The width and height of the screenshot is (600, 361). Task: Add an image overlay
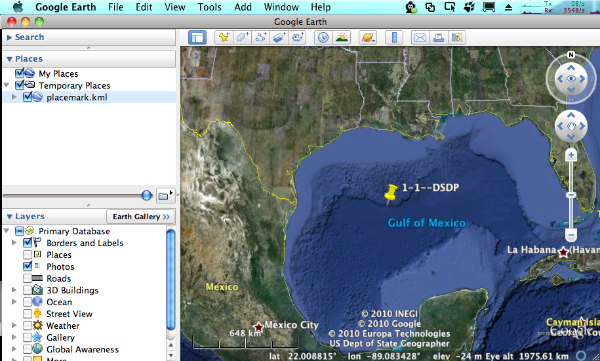point(279,37)
